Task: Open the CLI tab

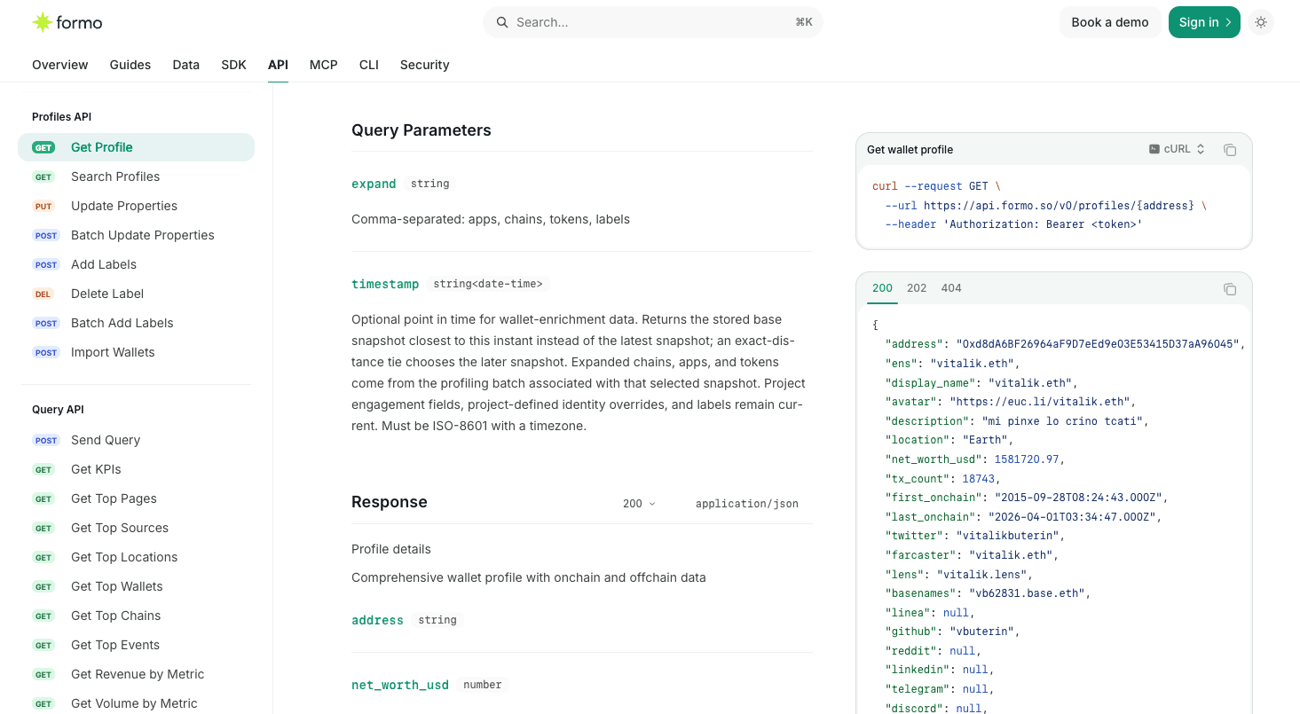Action: coord(369,65)
